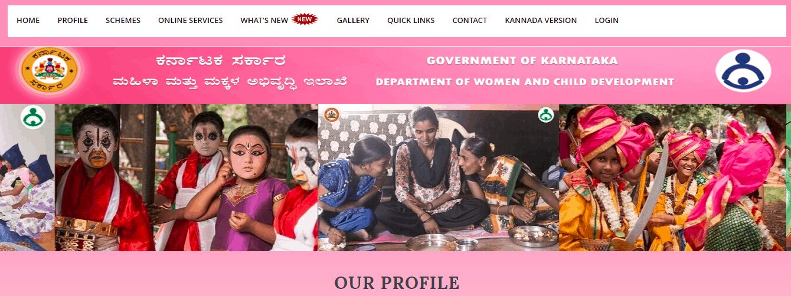The height and width of the screenshot is (296, 791).
Task: Expand the ONLINE SERVICES menu
Action: (191, 20)
